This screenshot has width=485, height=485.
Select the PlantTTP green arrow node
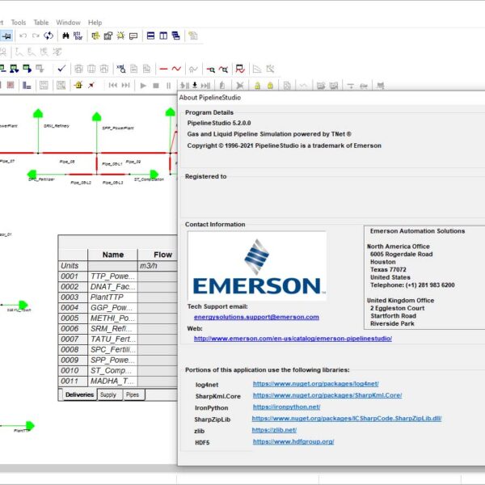[x=30, y=426]
